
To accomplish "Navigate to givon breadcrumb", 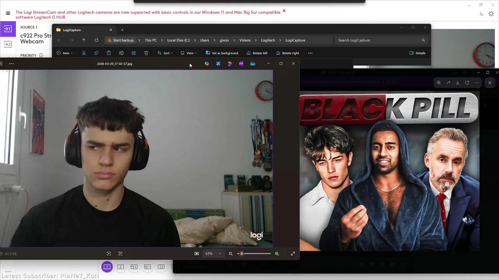I will [x=224, y=40].
